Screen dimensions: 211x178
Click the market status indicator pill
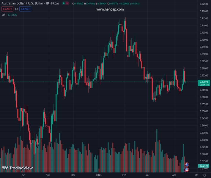tap(65, 4)
